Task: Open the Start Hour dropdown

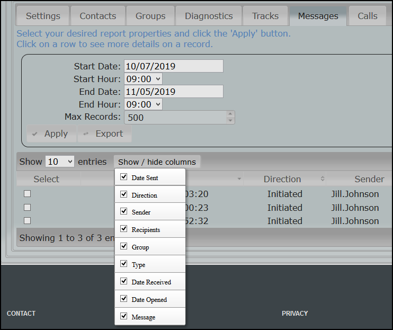Action: [x=143, y=79]
